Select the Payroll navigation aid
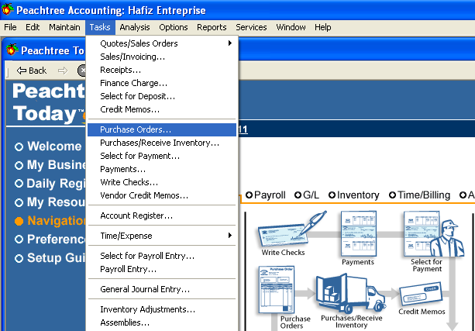The image size is (475, 331). tap(265, 195)
